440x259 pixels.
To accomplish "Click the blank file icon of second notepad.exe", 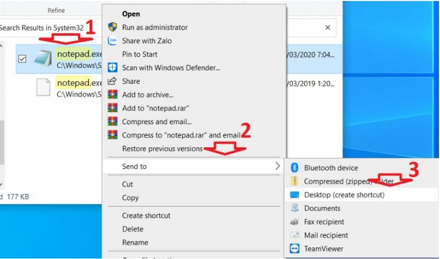I will pyautogui.click(x=43, y=87).
